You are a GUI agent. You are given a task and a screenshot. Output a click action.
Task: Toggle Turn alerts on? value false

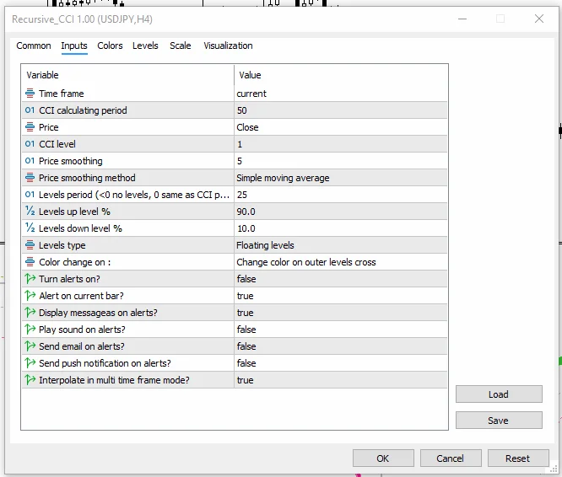click(341, 278)
